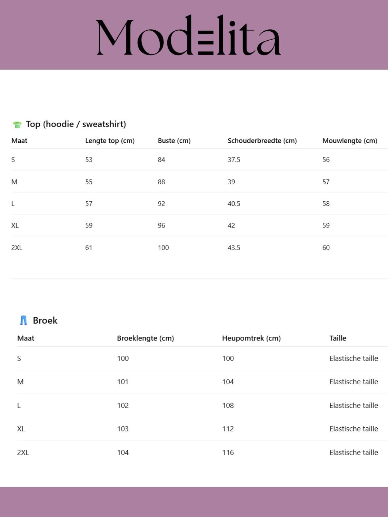Select the Schouderbreedte (cm) column header
The width and height of the screenshot is (388, 517).
pyautogui.click(x=262, y=141)
